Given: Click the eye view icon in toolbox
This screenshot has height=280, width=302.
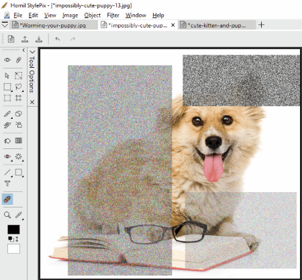Looking at the screenshot, I should [7, 60].
